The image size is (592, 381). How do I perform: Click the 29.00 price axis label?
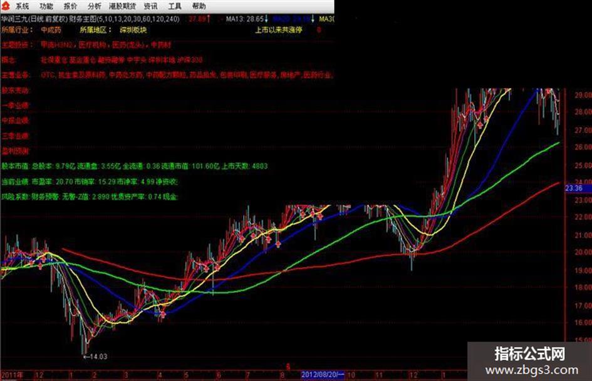(583, 94)
